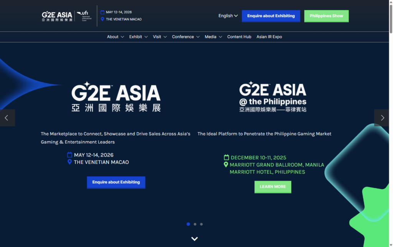393x247 pixels.
Task: Click the green calendar icon beside DECEMBER 10-11, 2025
Action: [226, 157]
